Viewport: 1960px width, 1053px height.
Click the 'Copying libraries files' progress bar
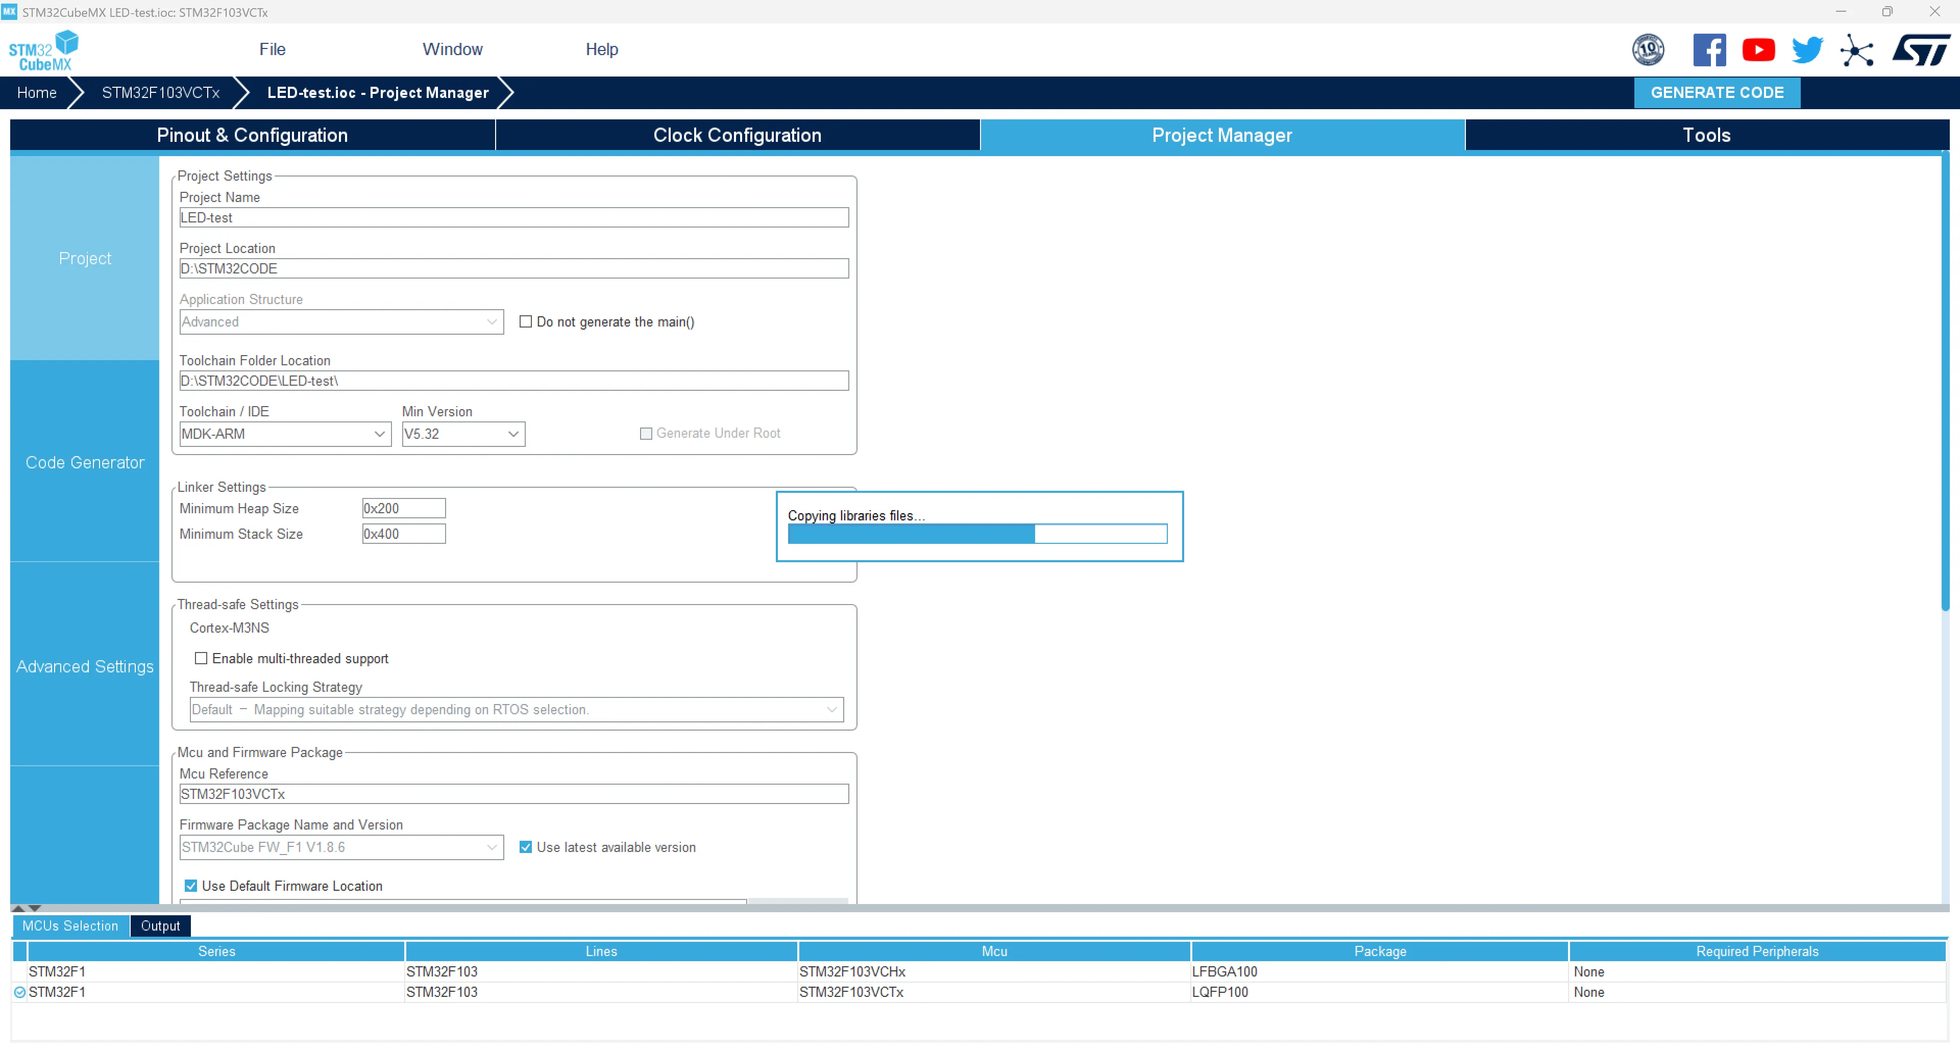tap(977, 534)
